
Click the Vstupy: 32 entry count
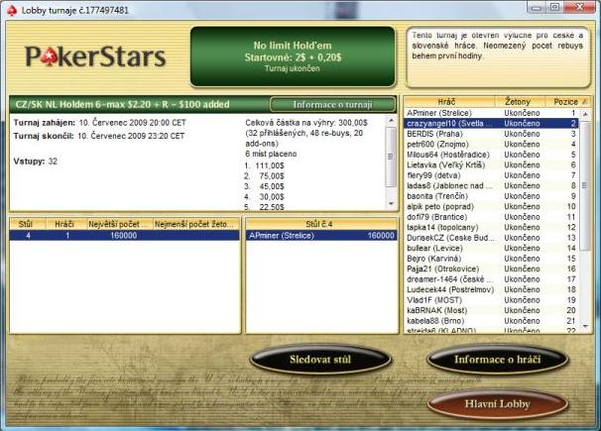(36, 162)
